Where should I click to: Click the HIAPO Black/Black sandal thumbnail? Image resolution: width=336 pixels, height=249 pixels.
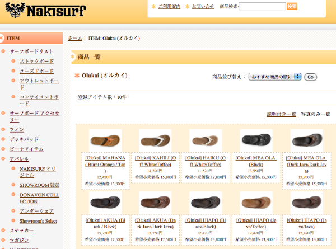[x=206, y=203]
